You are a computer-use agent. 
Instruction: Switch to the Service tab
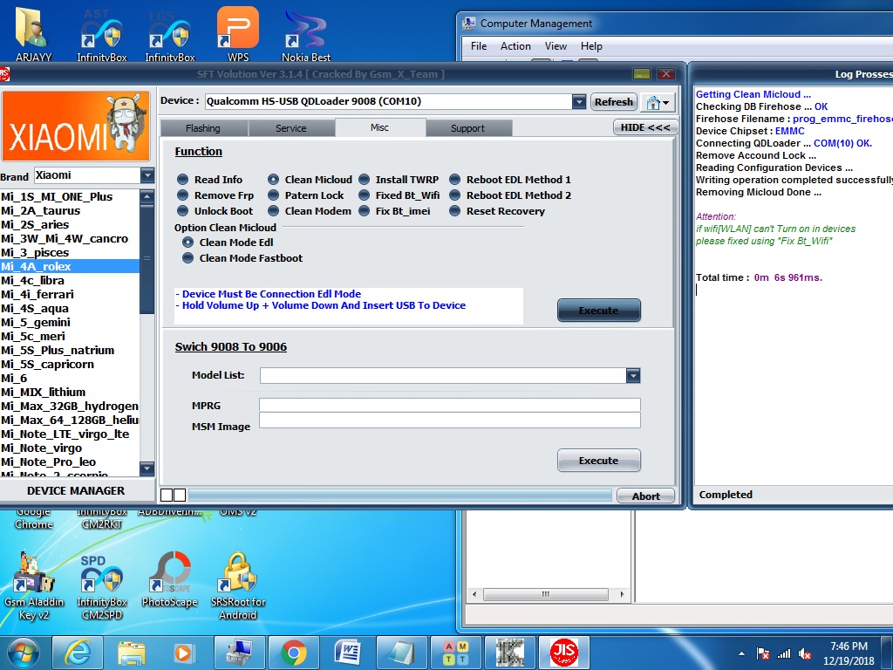click(291, 128)
